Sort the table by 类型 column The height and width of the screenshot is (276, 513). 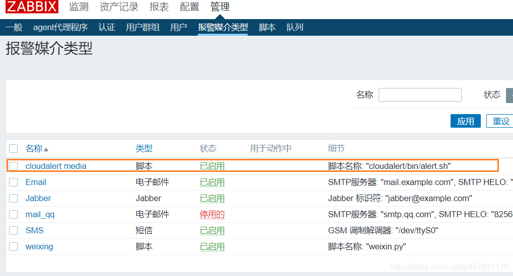[144, 149]
